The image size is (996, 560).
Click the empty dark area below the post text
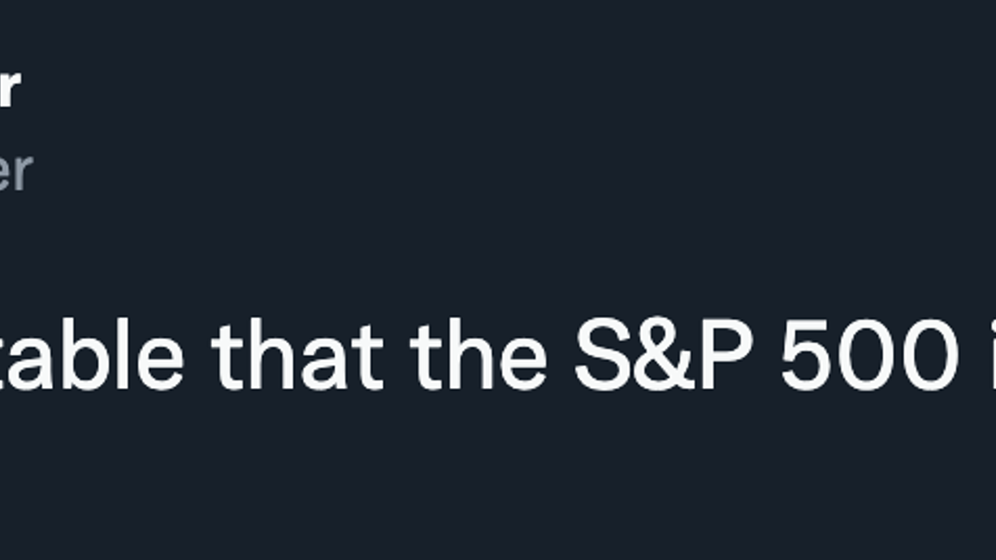[x=498, y=479]
